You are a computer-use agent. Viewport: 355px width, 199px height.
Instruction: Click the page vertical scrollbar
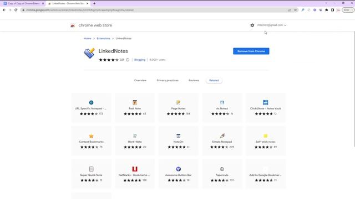point(354,89)
